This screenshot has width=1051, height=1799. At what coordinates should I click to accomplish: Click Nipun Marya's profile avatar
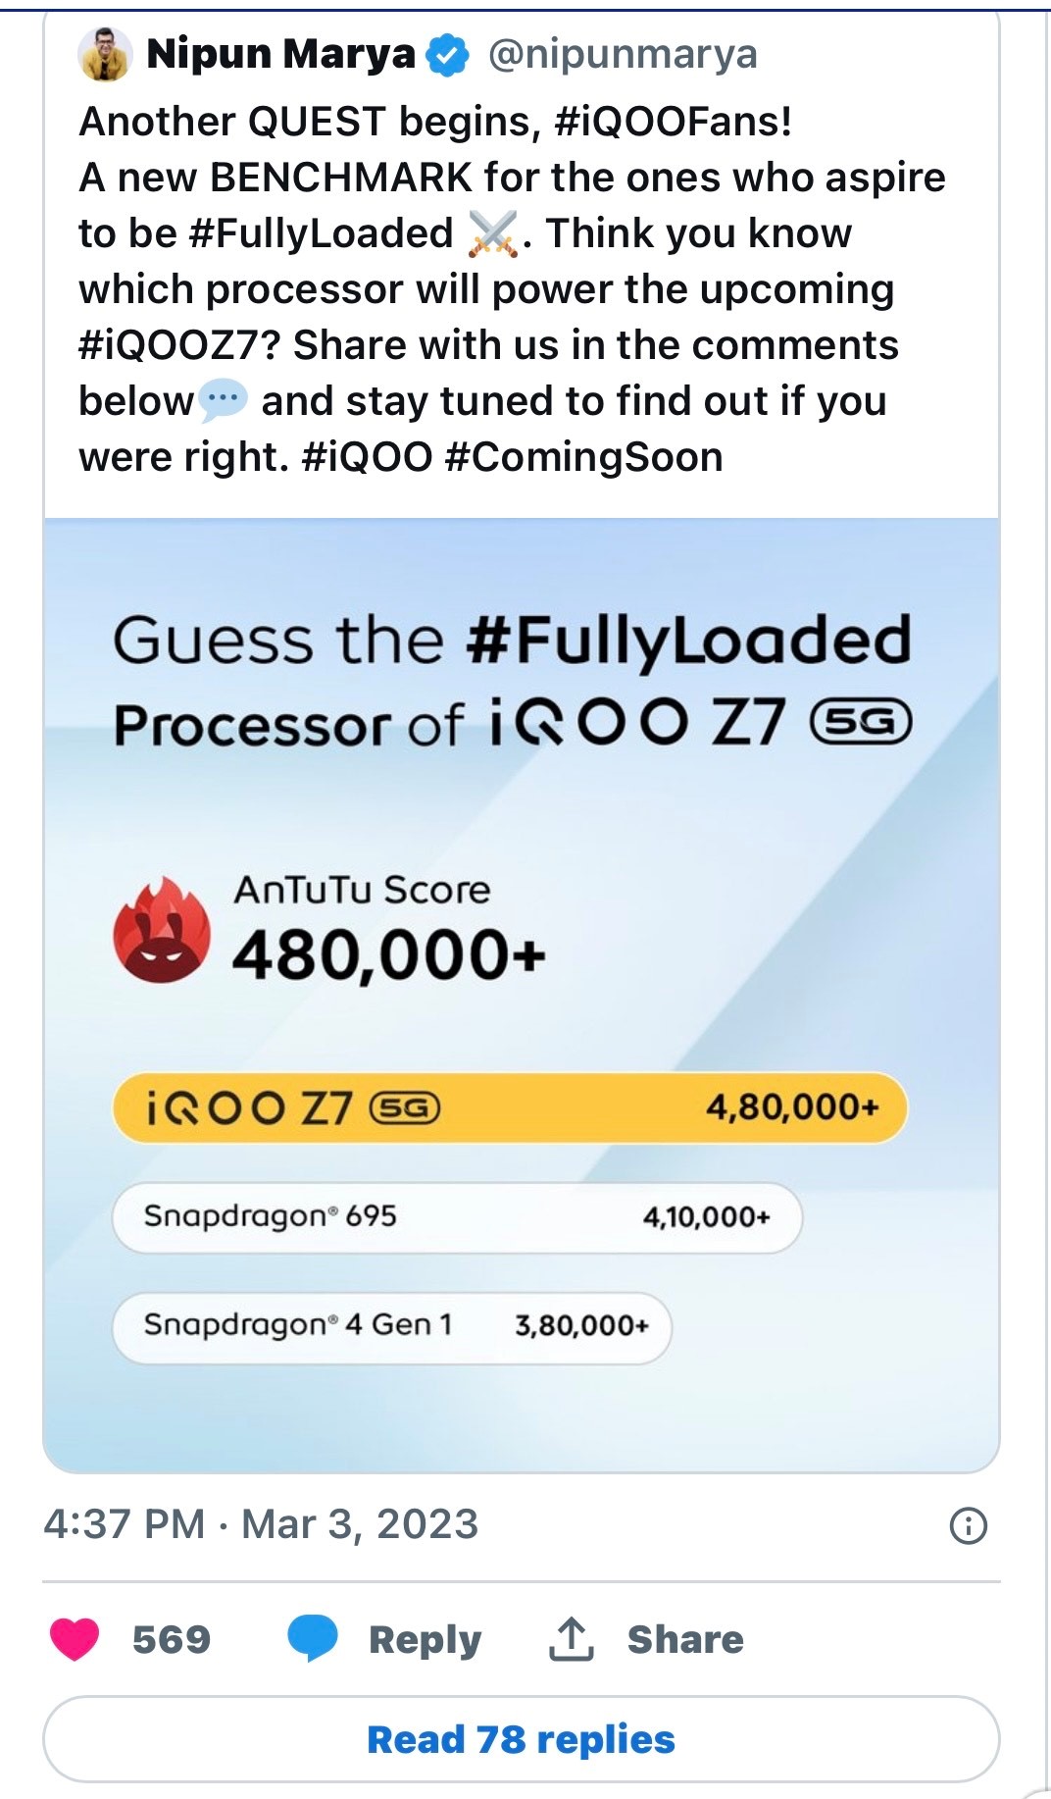pos(104,55)
